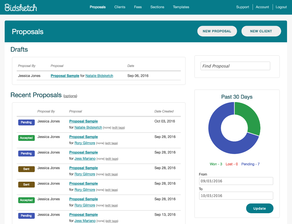The image size is (292, 224).
Task: Edit tags for Rory Gilmore's accepted proposal
Action: [x=111, y=143]
